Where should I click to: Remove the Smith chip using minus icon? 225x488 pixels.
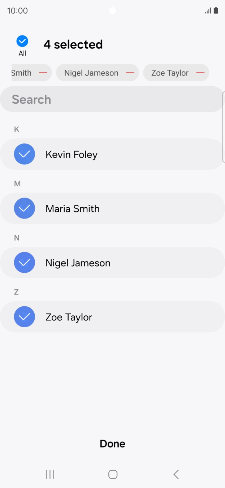point(43,73)
